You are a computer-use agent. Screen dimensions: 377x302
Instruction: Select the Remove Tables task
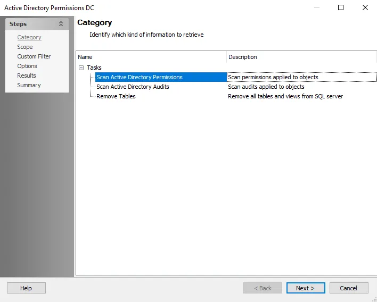[116, 96]
